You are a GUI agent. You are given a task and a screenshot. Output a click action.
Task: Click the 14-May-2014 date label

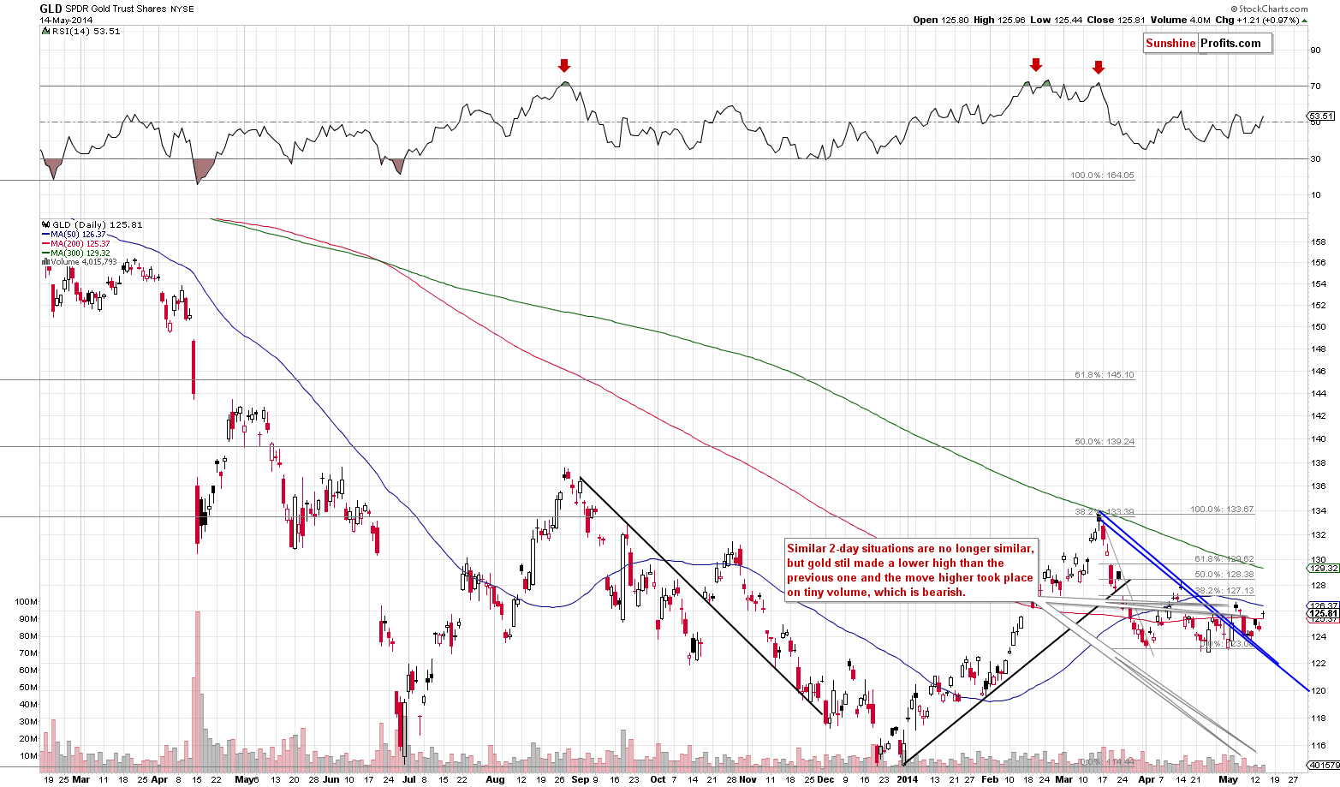(x=66, y=20)
